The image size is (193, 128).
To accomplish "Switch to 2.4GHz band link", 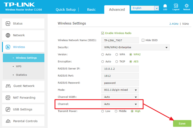I will coord(174,24).
